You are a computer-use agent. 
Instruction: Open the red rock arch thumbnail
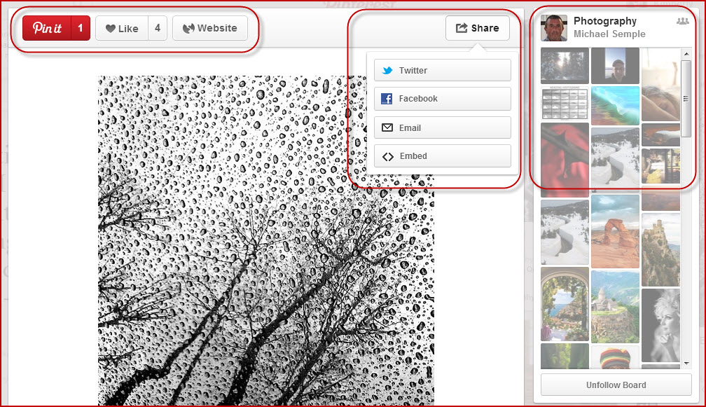pyautogui.click(x=615, y=231)
